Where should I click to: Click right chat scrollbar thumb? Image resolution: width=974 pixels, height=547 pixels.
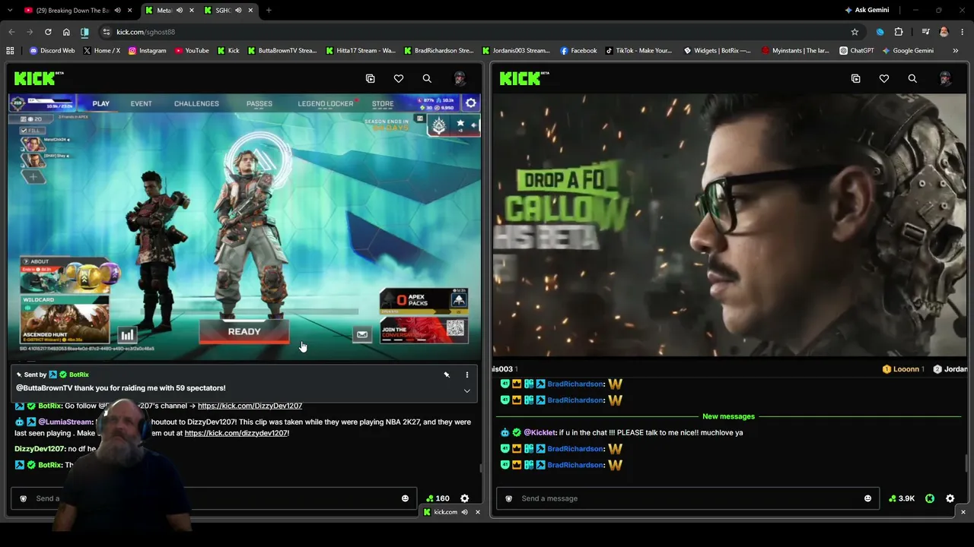tap(965, 462)
